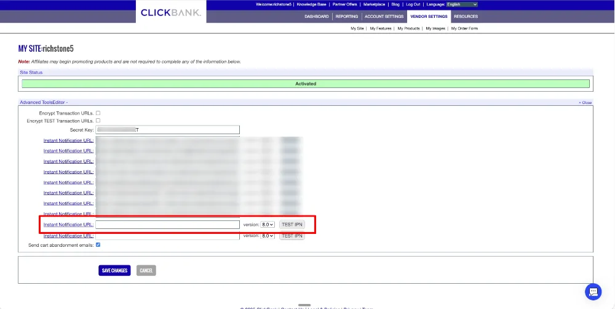Click the MY SITE:richstone5 heading
615x309 pixels.
click(46, 49)
